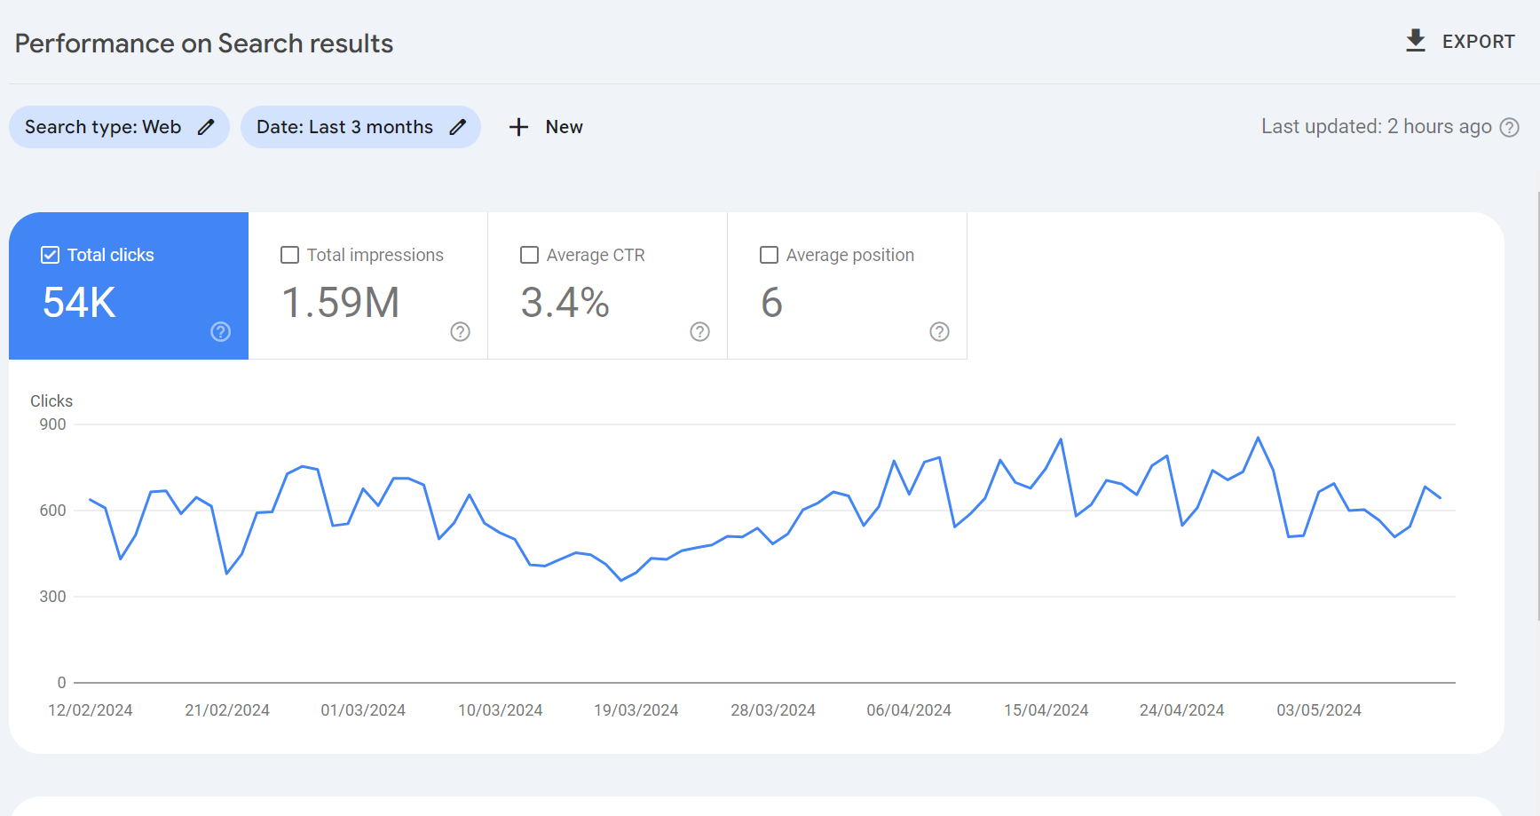Uncheck the Total clicks checkbox

51,255
